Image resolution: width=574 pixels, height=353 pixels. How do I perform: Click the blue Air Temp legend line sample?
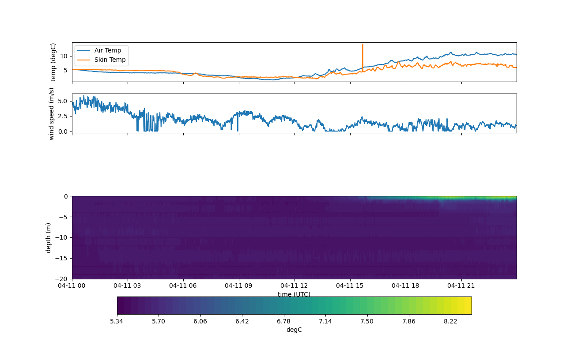[x=84, y=51]
